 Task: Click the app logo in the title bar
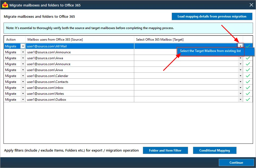5,5
